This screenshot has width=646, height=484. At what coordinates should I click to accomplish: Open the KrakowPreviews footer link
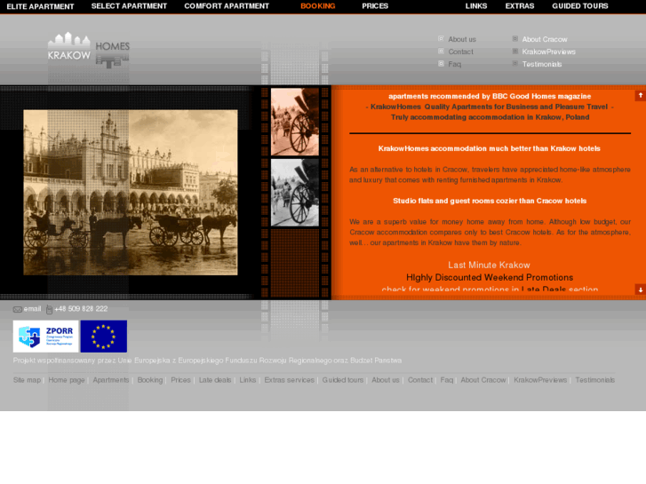pos(540,380)
